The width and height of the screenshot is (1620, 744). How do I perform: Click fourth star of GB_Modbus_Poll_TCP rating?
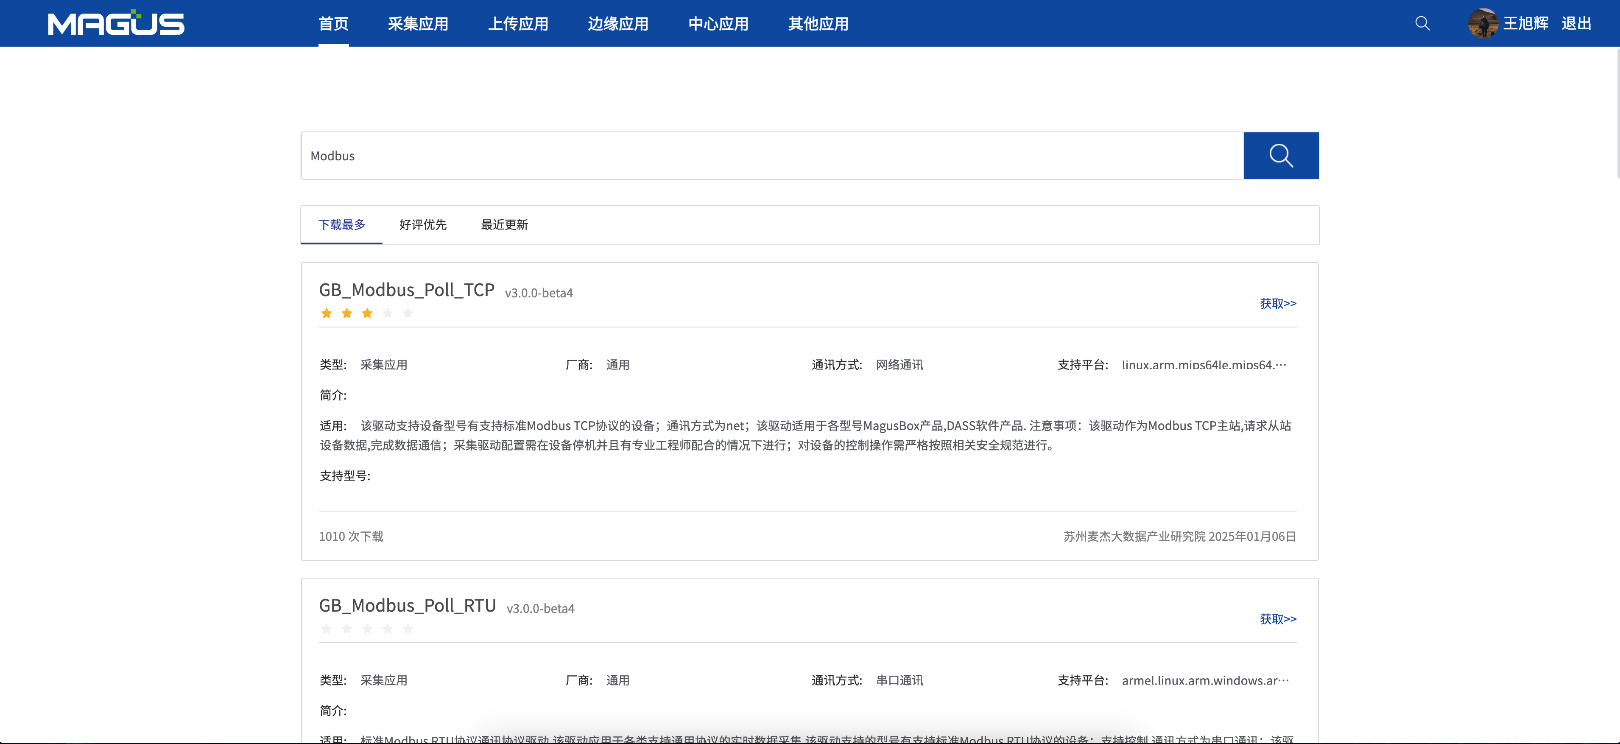click(387, 313)
